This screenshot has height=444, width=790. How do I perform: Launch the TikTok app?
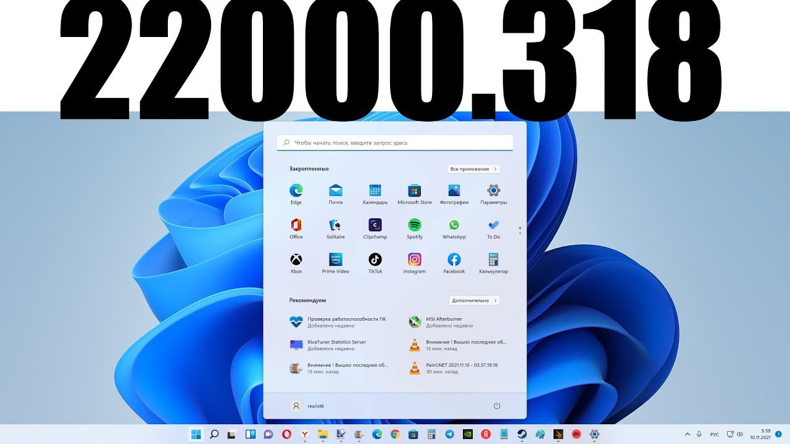(x=375, y=263)
